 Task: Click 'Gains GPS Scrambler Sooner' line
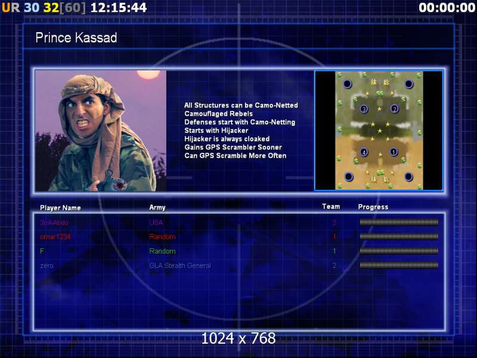point(233,147)
